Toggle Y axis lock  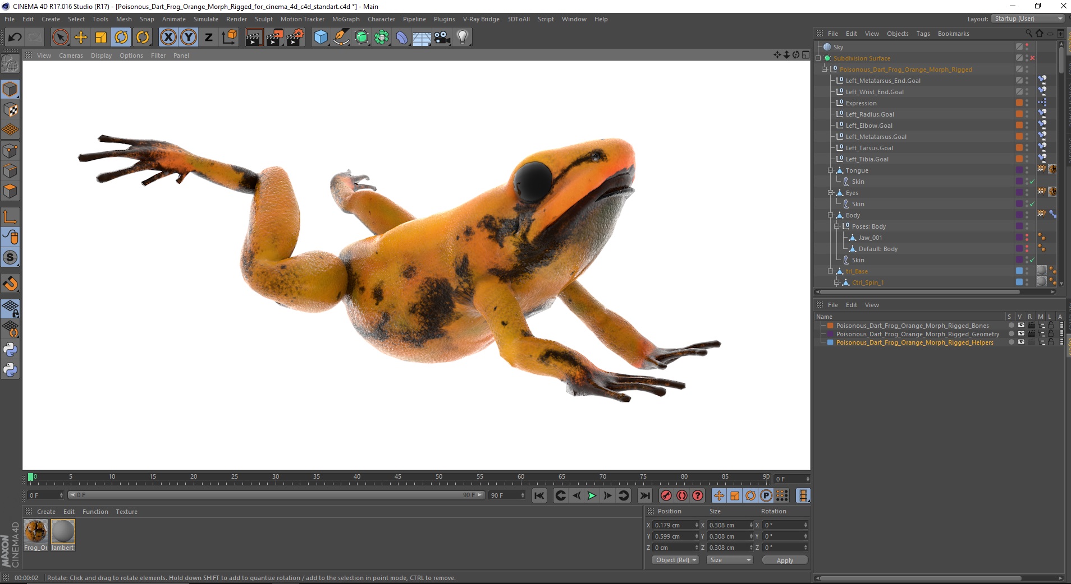(189, 38)
